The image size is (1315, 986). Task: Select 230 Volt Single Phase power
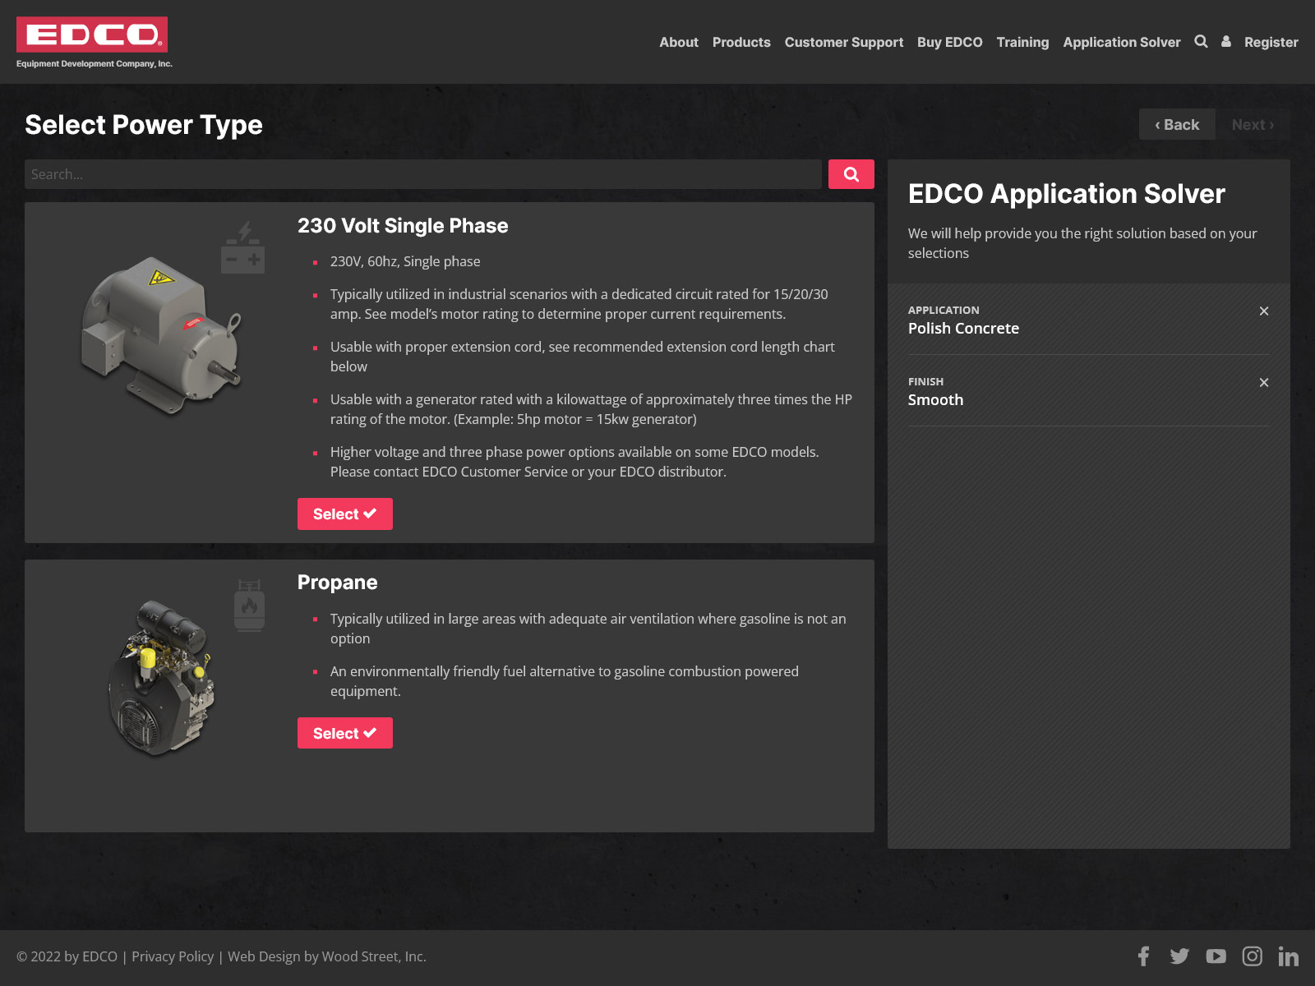[345, 514]
